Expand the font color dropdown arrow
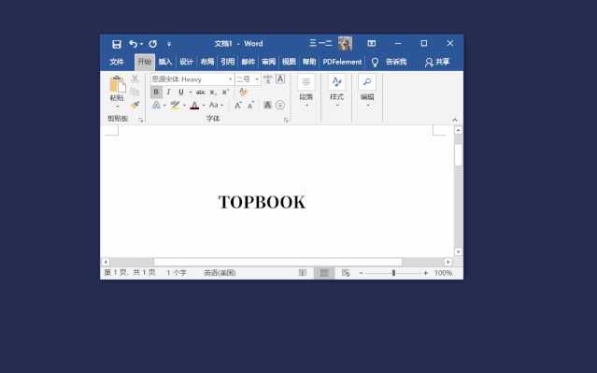The width and height of the screenshot is (597, 373). click(x=204, y=105)
